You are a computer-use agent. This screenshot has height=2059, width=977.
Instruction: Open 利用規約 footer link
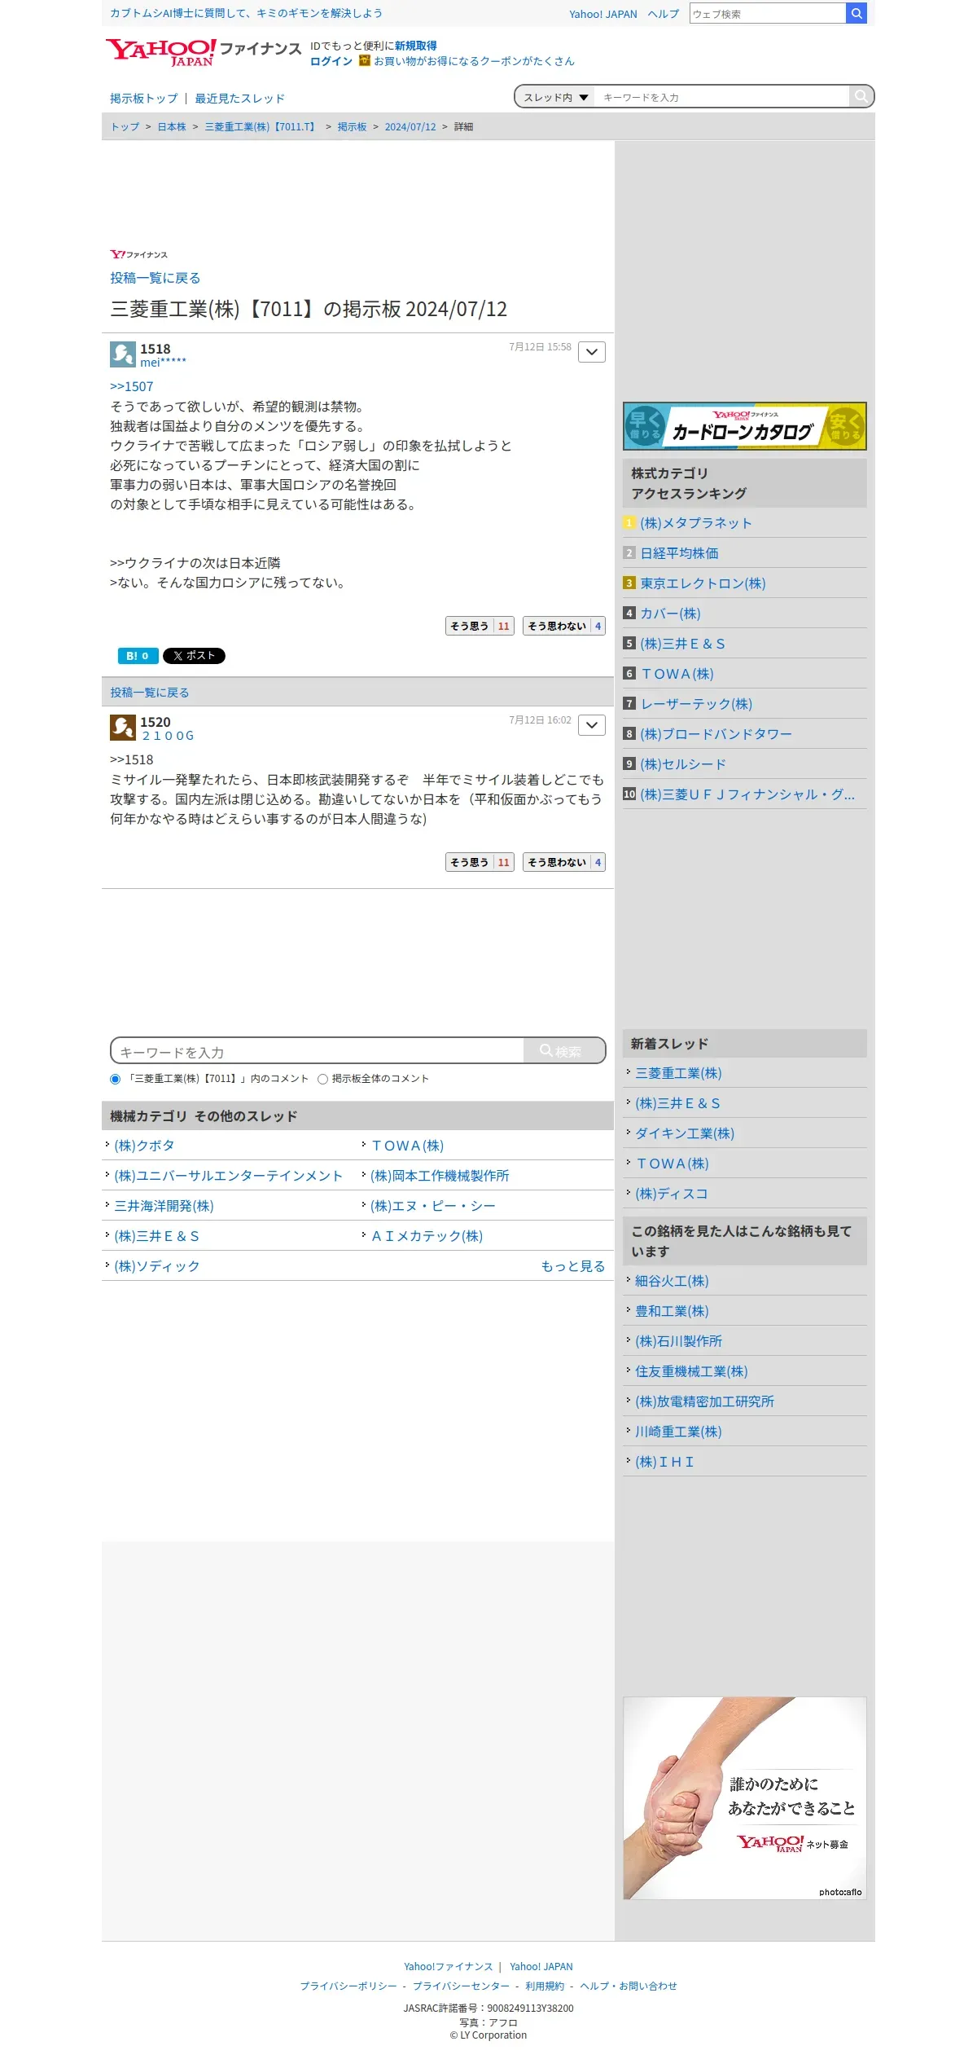point(545,1986)
